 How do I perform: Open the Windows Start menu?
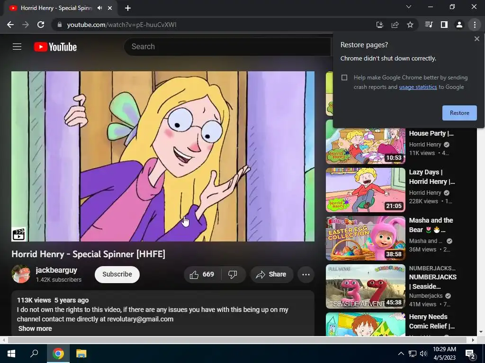tap(11, 354)
